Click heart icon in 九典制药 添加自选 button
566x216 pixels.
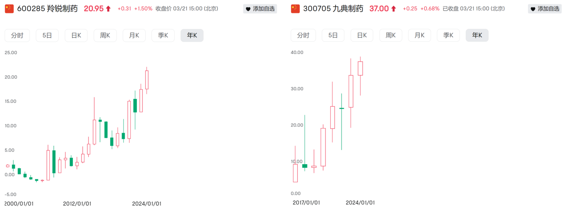click(533, 9)
